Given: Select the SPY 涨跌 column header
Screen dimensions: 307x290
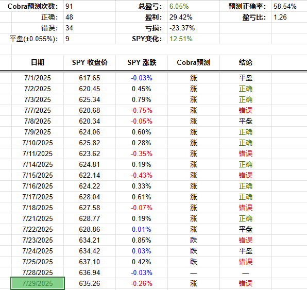Looking at the screenshot, I should (x=142, y=62).
